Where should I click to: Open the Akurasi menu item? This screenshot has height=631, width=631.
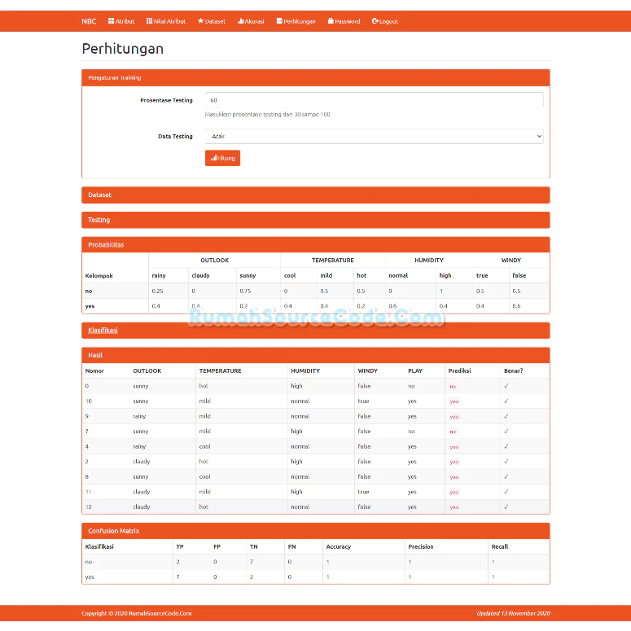tap(251, 21)
